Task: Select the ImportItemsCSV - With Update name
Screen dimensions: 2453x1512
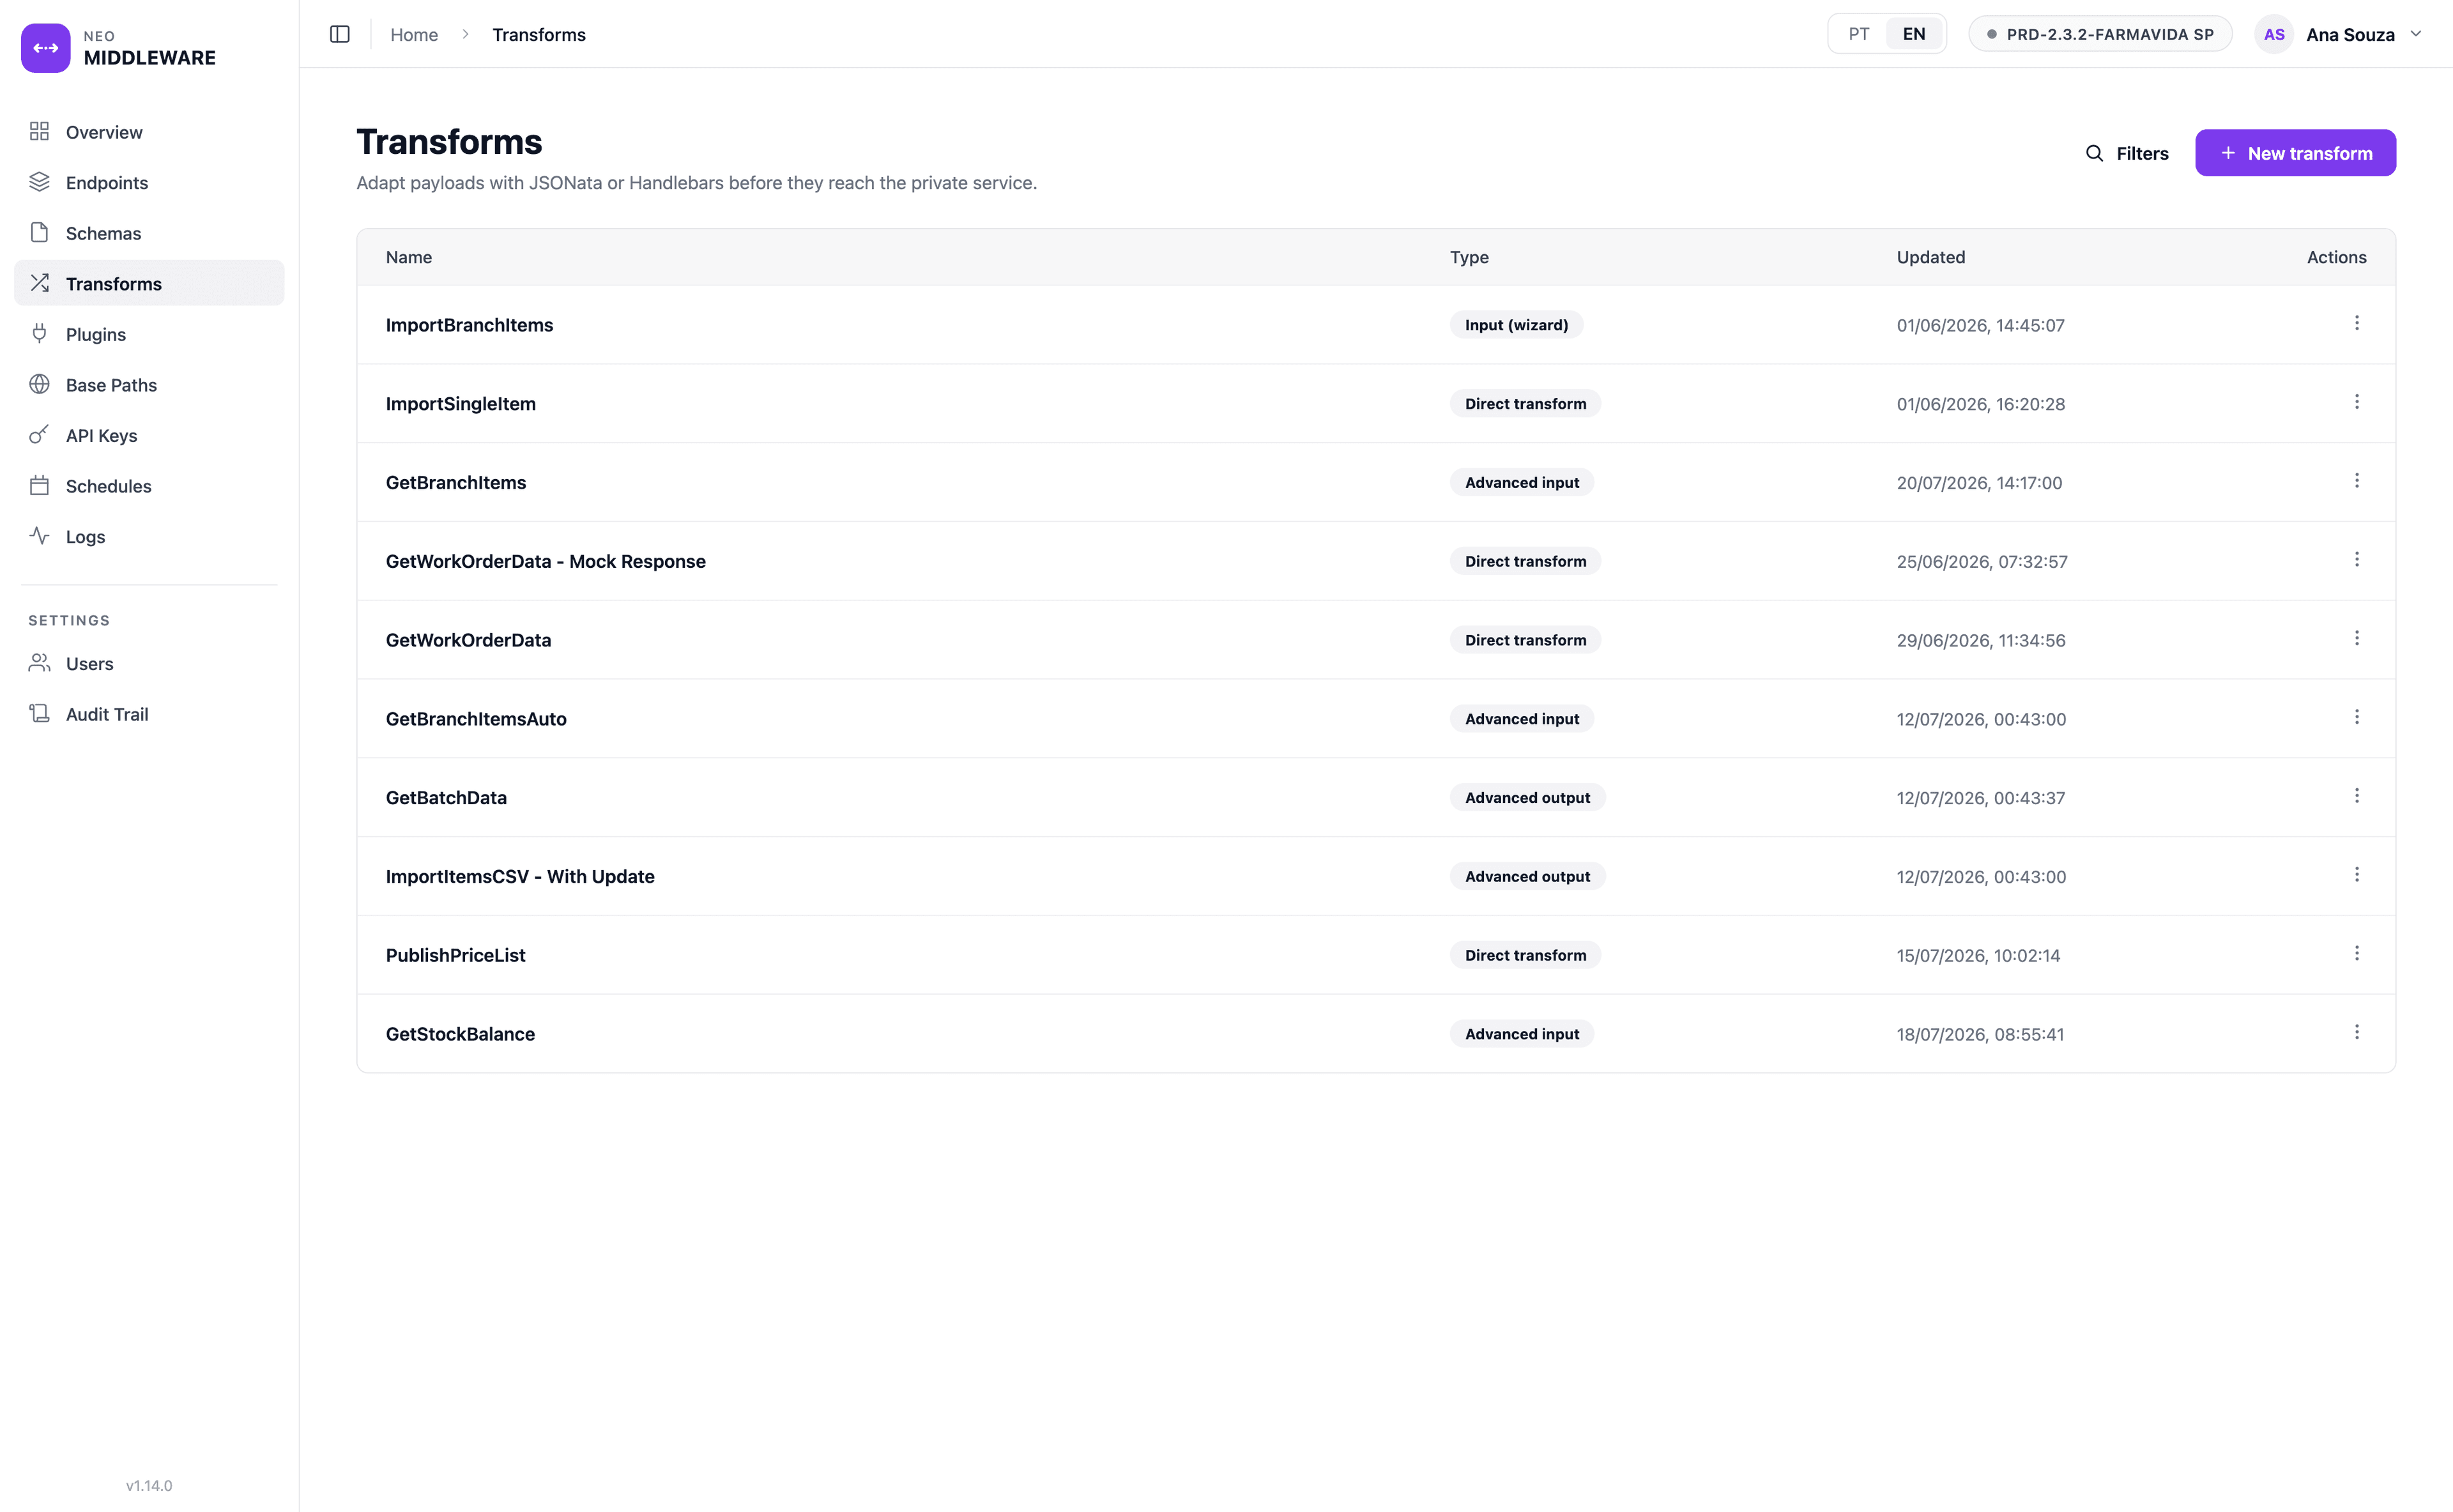Action: tap(520, 876)
